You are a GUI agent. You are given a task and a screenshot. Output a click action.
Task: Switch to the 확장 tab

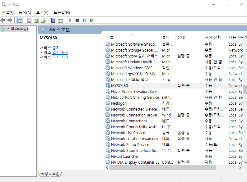pyautogui.click(x=44, y=174)
